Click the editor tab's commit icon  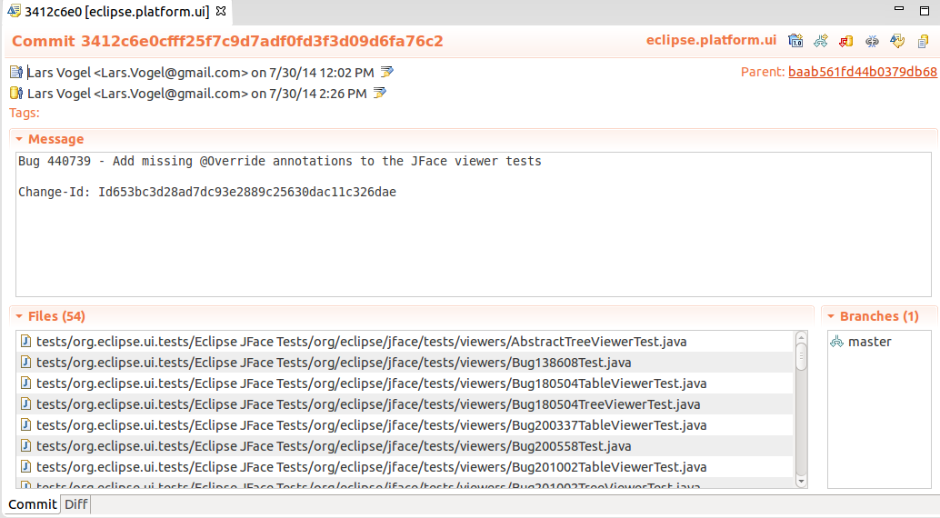pos(14,11)
